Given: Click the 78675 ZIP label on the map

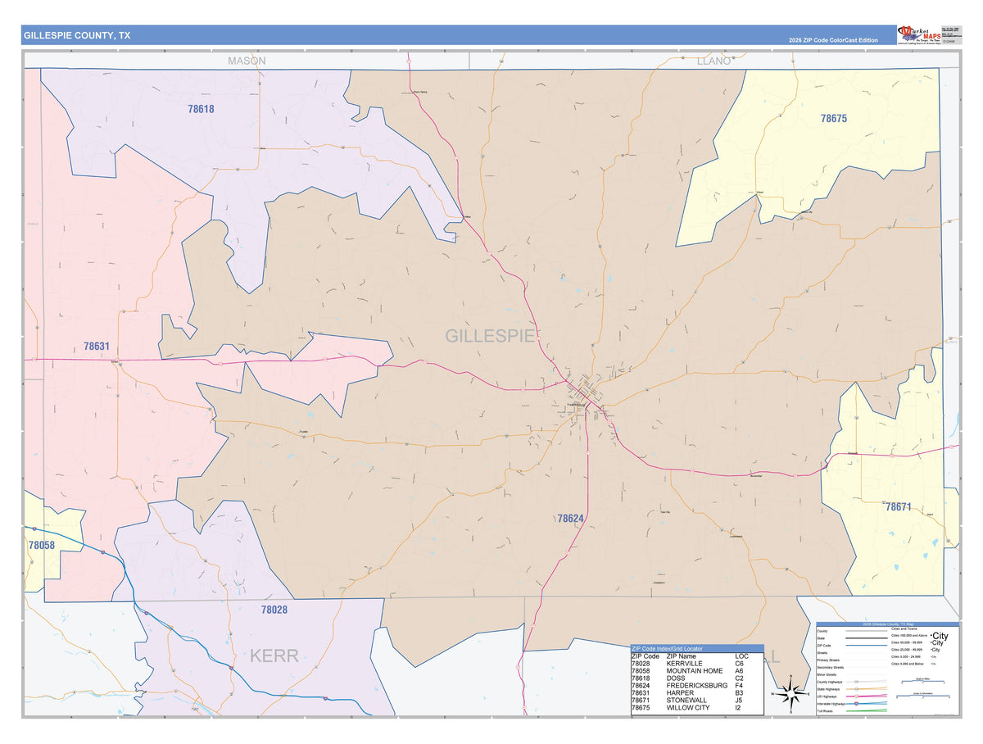Looking at the screenshot, I should click(834, 118).
